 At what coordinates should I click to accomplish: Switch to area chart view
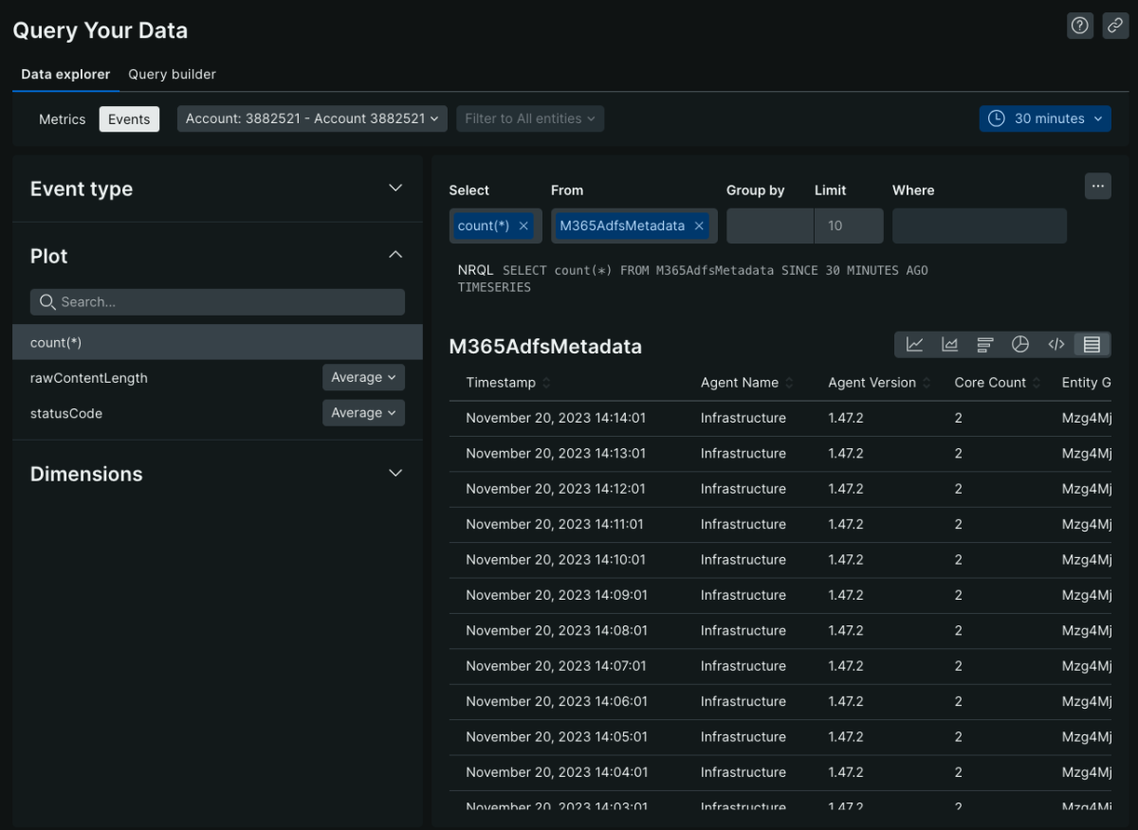[949, 345]
